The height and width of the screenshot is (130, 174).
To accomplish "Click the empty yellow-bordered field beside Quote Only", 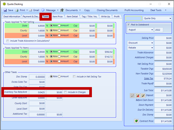I will pos(133,19).
